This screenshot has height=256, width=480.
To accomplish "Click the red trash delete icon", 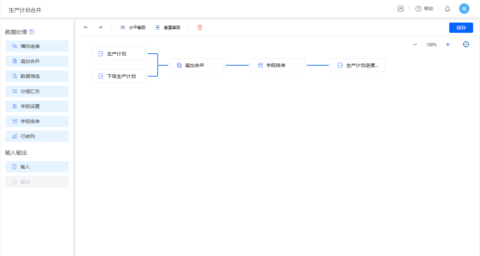I will 200,27.
